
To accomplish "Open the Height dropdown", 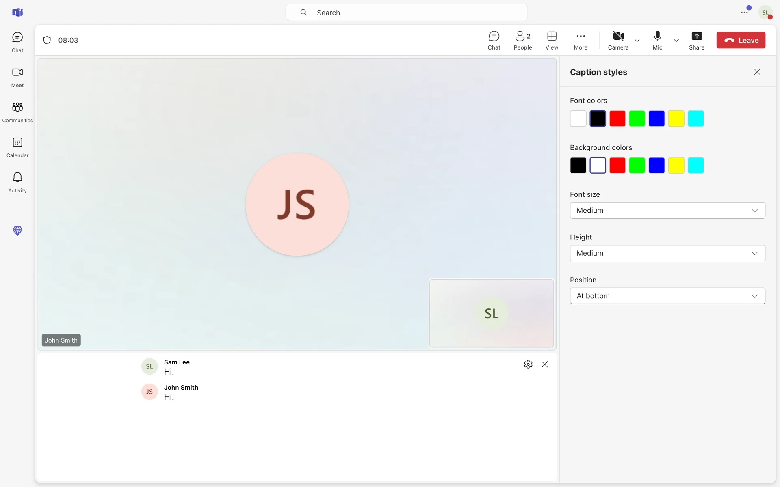I will (x=667, y=253).
